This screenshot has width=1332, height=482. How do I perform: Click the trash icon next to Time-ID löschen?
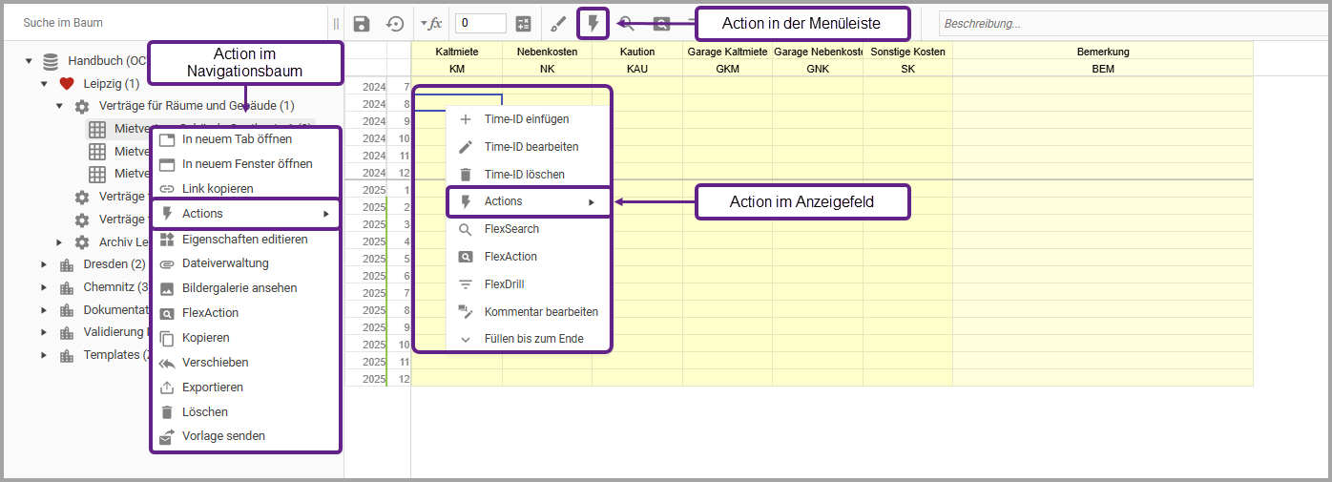466,175
